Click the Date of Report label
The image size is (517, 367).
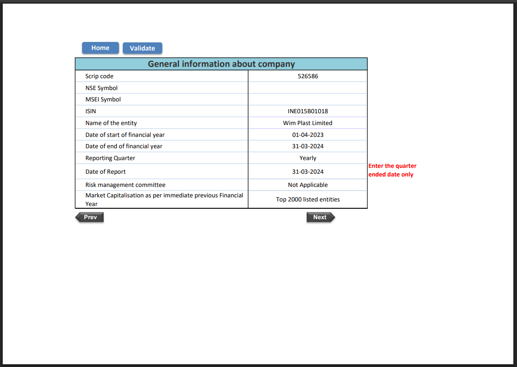106,171
